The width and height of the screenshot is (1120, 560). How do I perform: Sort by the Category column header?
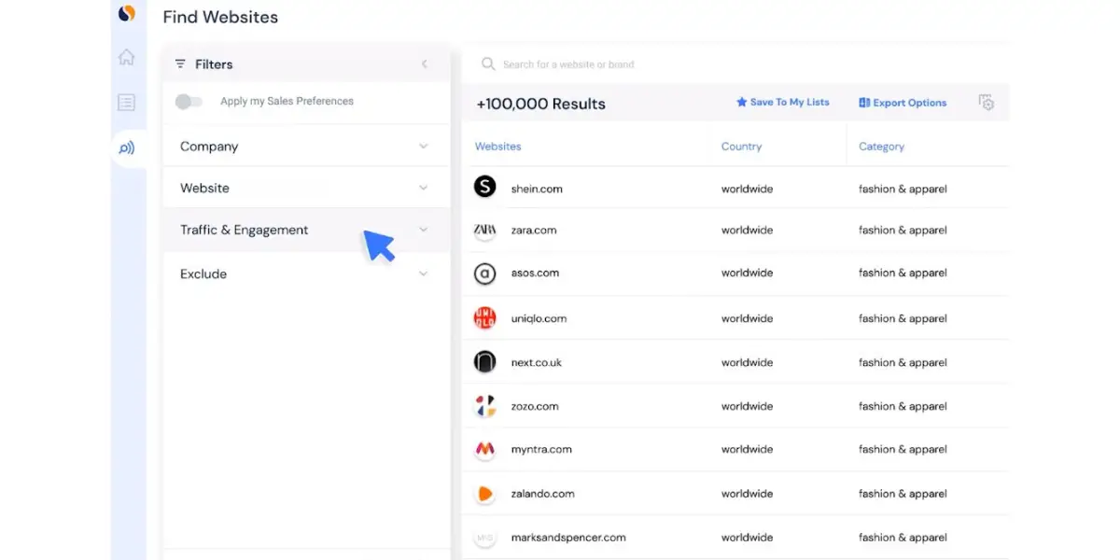click(x=882, y=147)
